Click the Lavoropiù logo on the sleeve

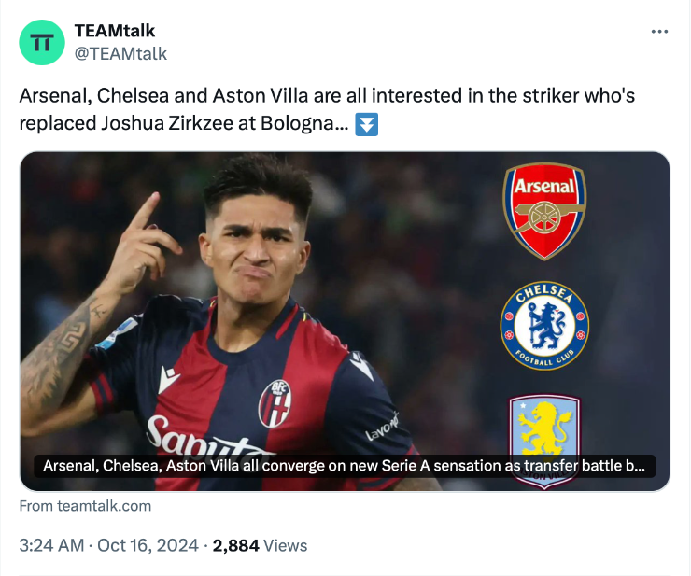[x=381, y=429]
